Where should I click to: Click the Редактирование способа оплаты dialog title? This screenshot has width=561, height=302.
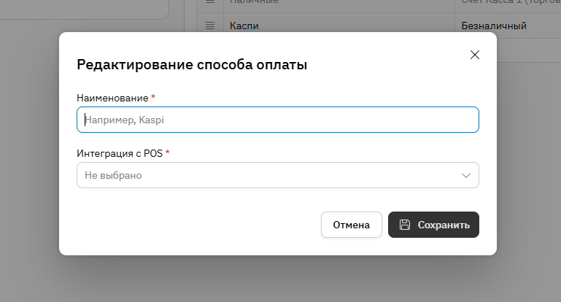(x=192, y=64)
